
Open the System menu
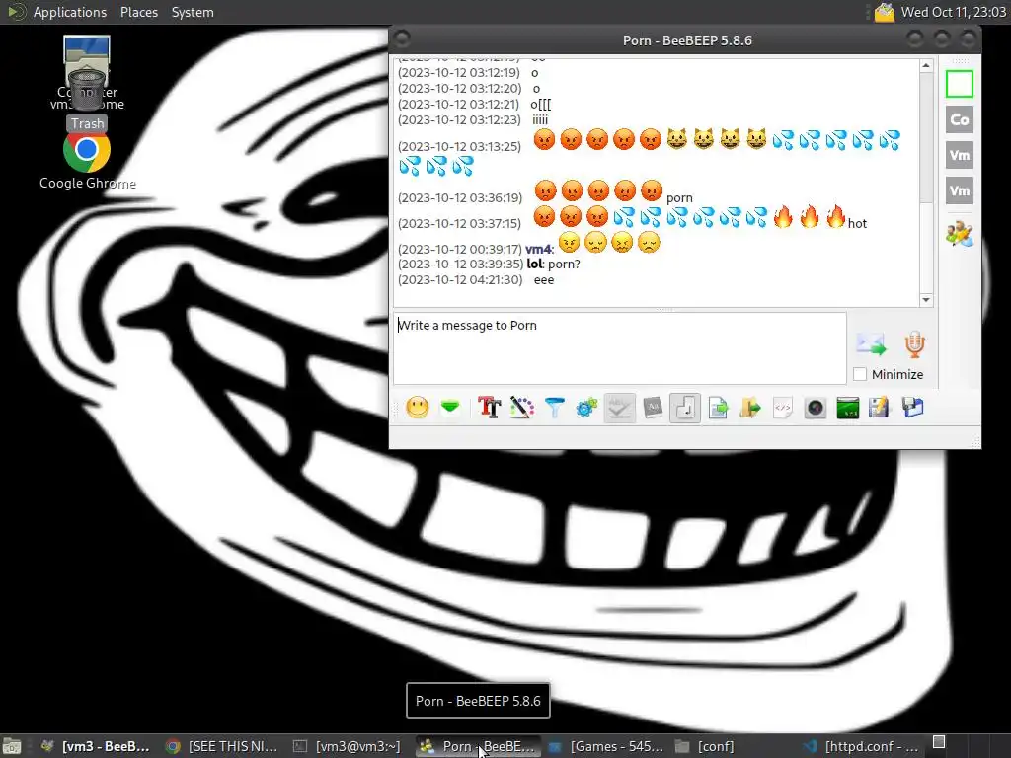click(x=193, y=12)
